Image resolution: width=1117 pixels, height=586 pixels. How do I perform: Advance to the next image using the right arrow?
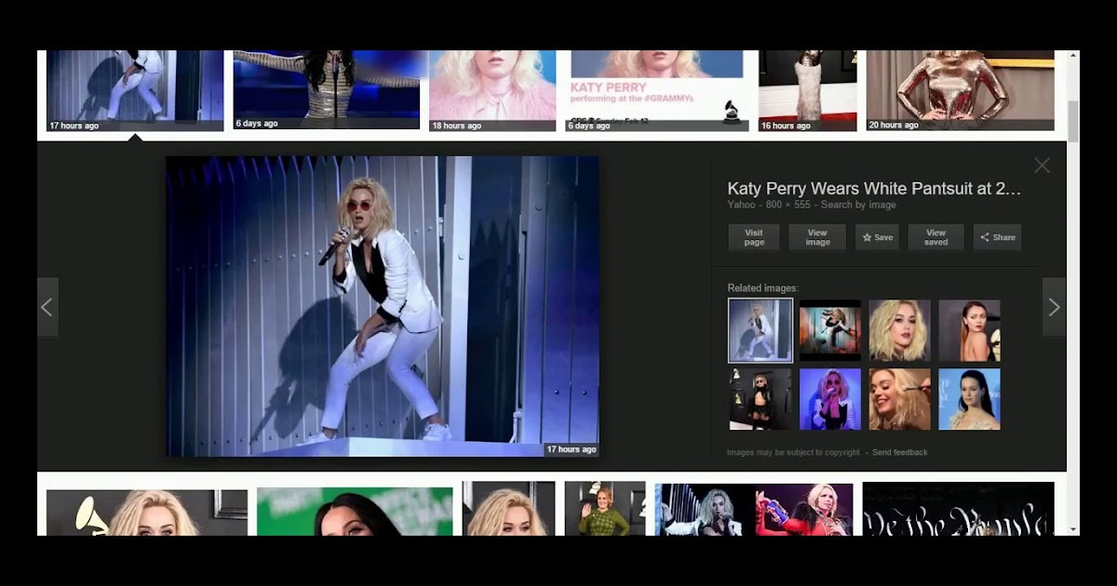[1054, 307]
